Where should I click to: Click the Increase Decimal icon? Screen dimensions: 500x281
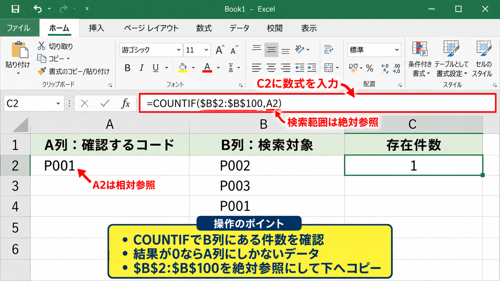coord(385,68)
